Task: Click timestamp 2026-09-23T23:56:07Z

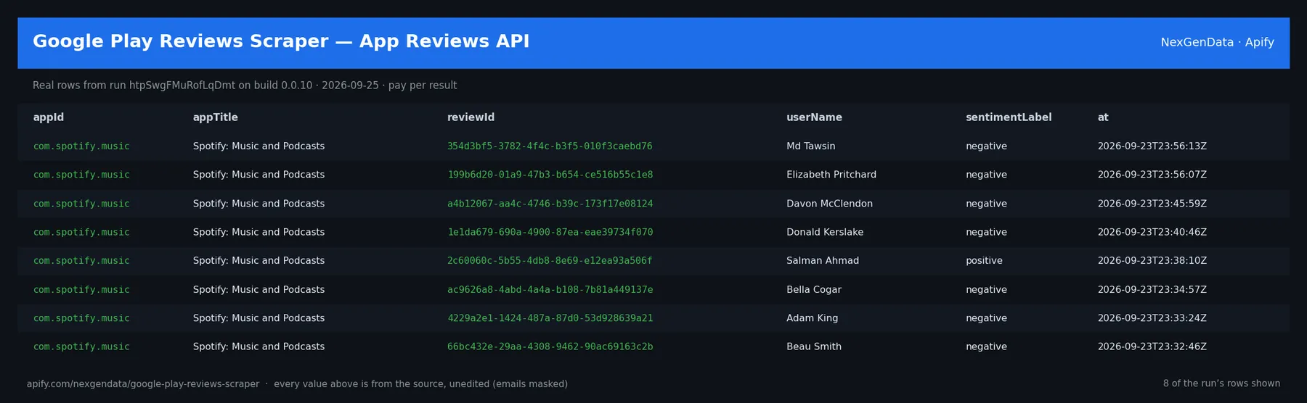Action: [x=1152, y=175]
